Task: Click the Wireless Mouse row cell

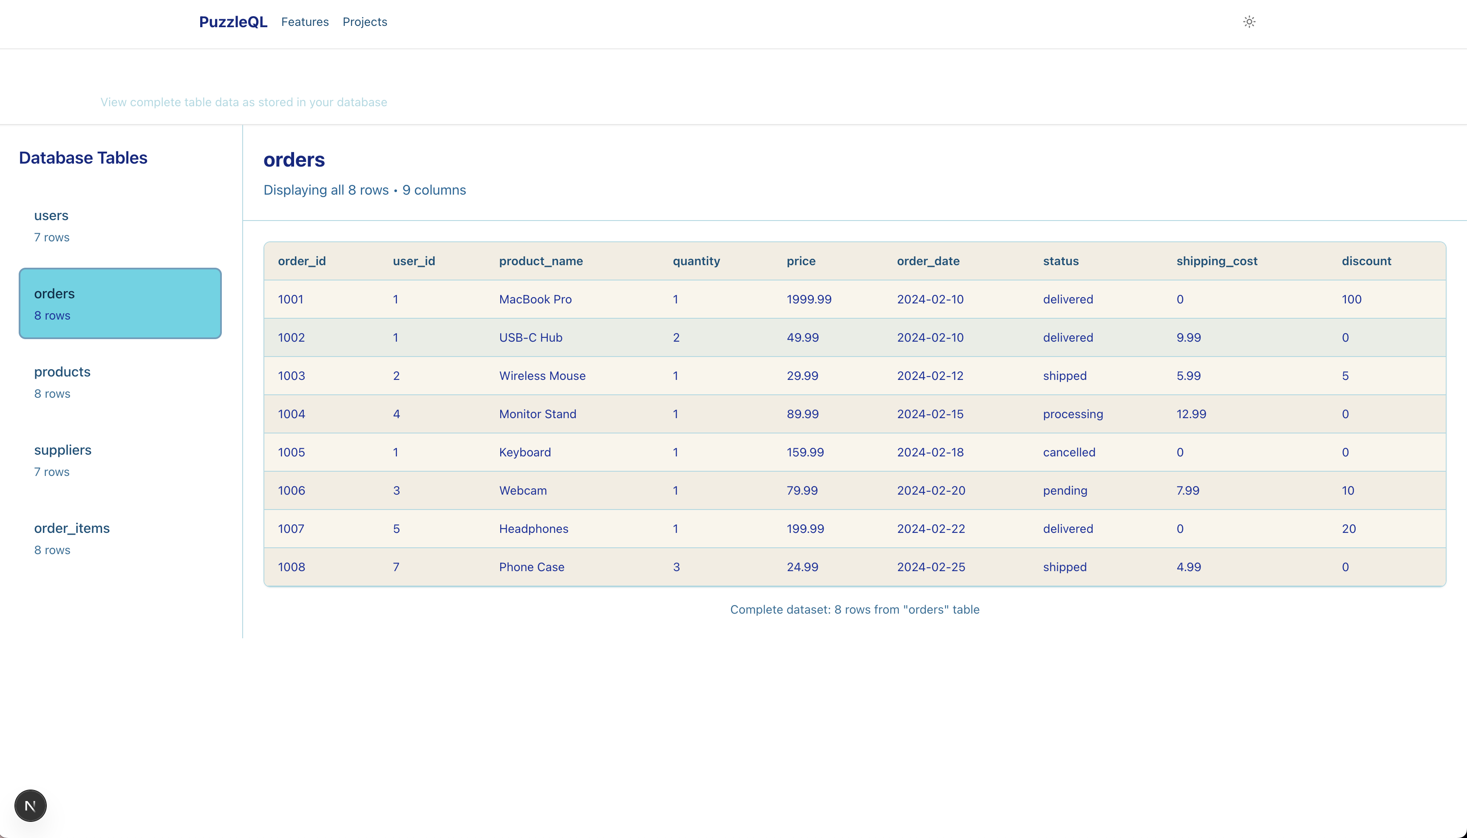Action: 541,376
